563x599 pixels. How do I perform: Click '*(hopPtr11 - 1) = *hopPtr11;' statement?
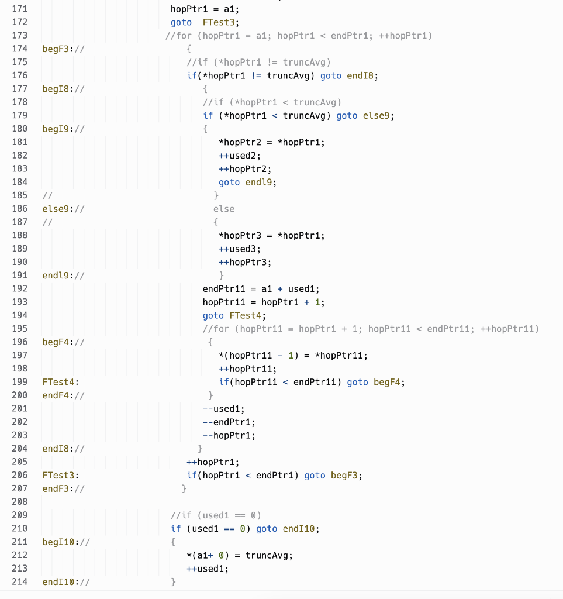tap(293, 356)
